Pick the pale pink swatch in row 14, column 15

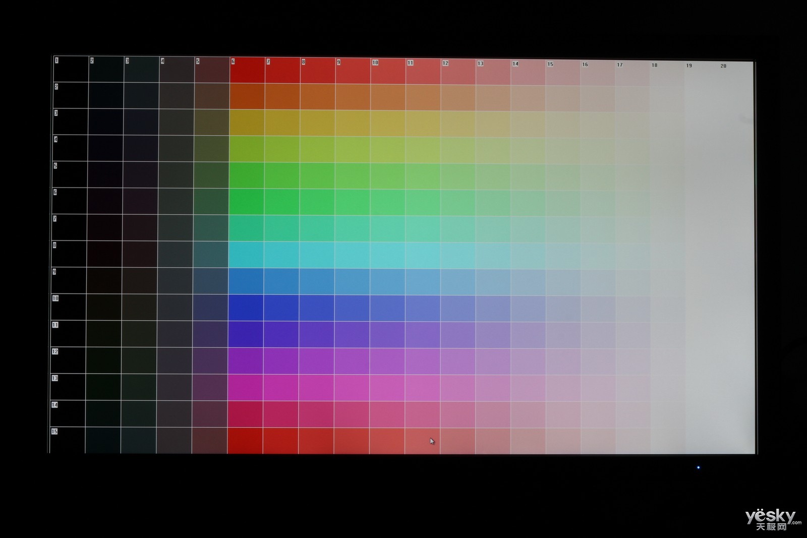click(x=563, y=414)
